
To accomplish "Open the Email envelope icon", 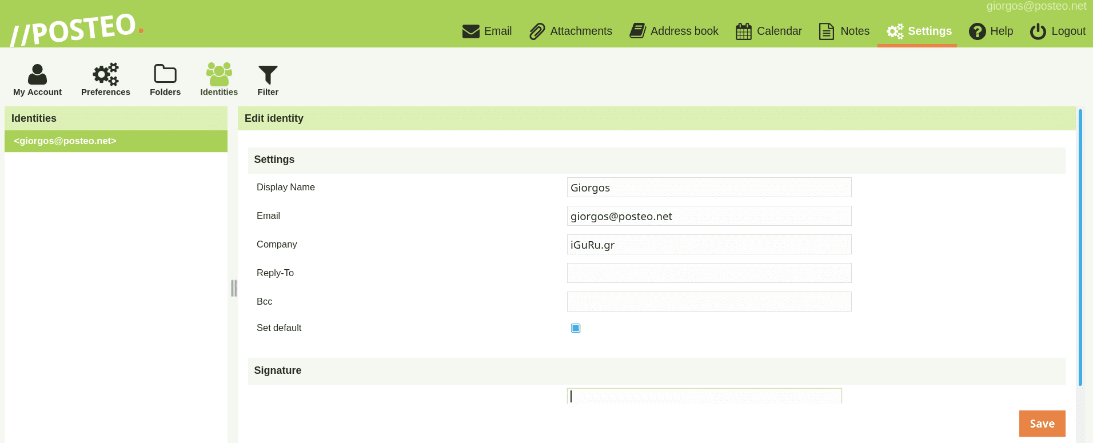I will click(x=470, y=31).
